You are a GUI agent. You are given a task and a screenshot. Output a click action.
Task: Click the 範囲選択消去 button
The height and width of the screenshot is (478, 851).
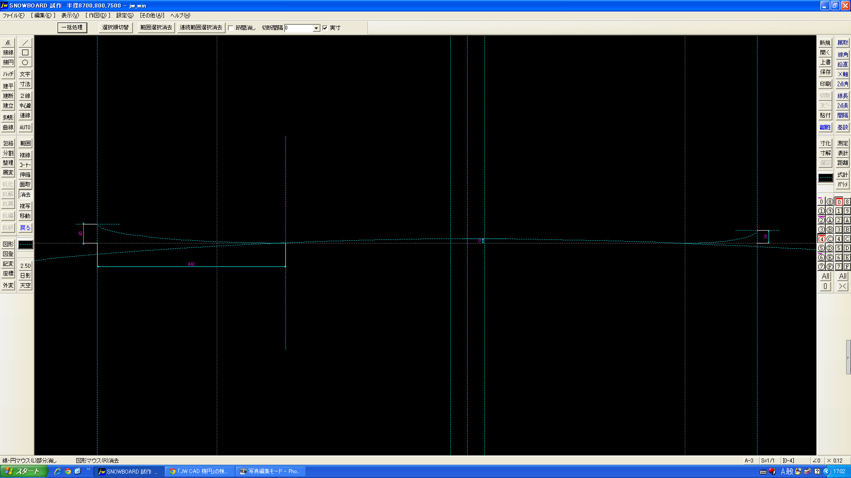click(x=156, y=27)
